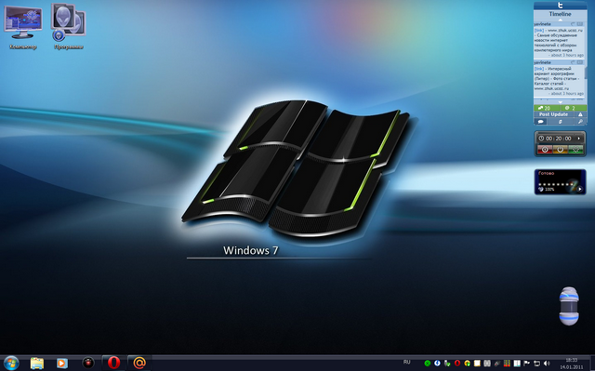Click the clock showing 14.01.2011
The width and height of the screenshot is (595, 371).
tap(571, 364)
